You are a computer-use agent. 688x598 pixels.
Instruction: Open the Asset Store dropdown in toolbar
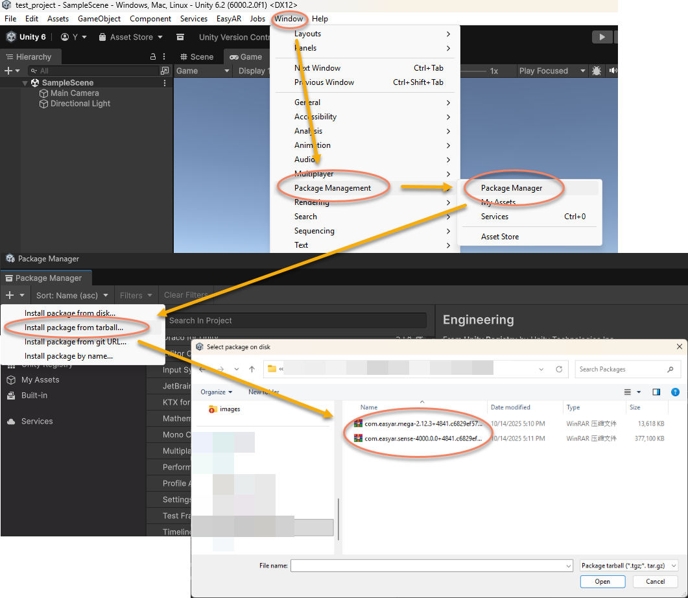pos(136,37)
